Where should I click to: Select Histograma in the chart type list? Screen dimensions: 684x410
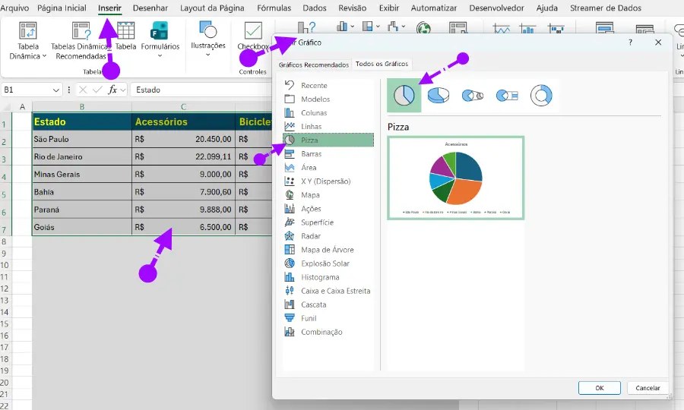point(320,277)
